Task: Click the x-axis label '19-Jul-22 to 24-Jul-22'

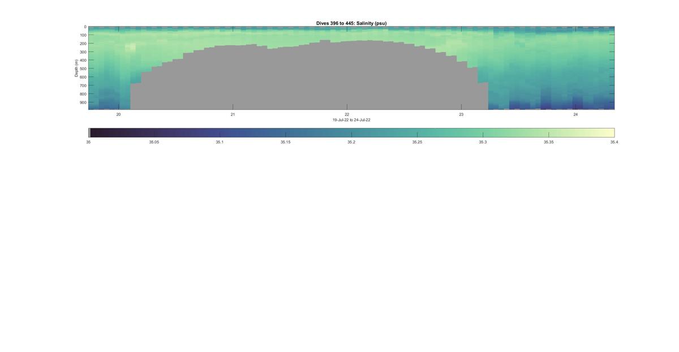Action: (x=351, y=120)
